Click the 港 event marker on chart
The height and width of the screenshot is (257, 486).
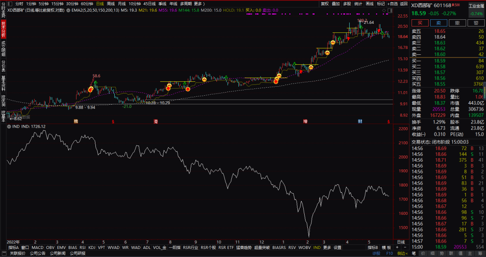(156, 121)
